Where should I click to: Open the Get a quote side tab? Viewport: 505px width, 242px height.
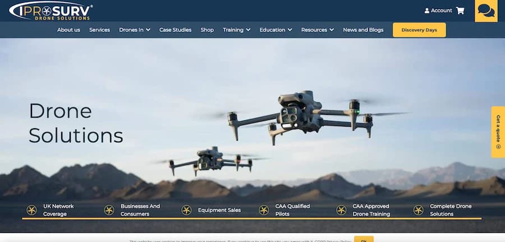tap(498, 132)
